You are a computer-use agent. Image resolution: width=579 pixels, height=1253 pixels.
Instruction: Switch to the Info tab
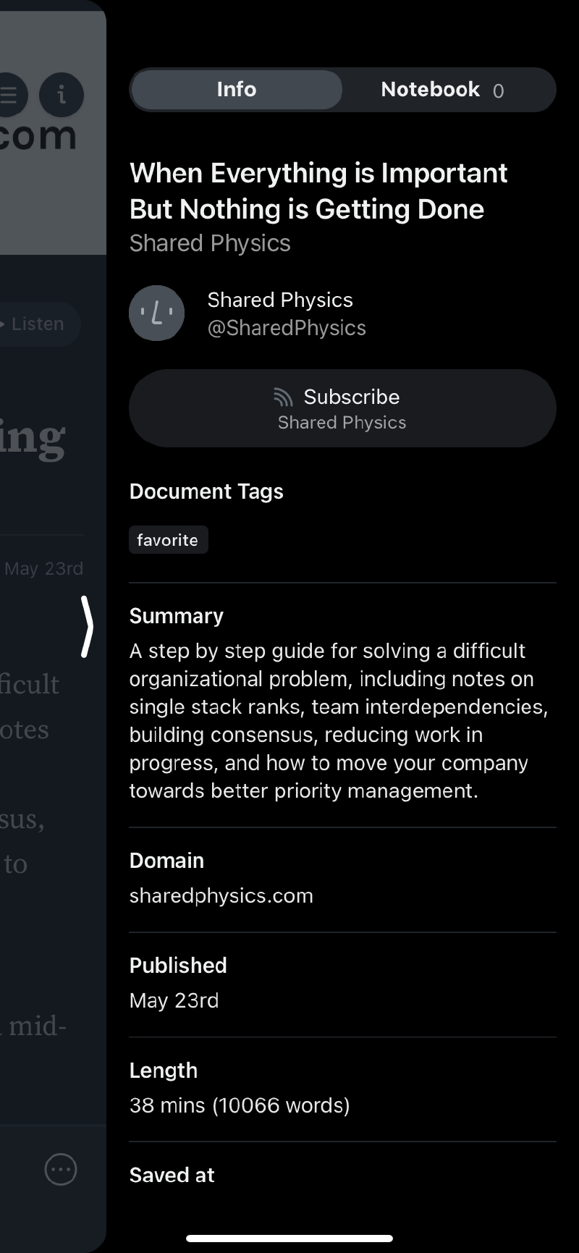click(236, 90)
